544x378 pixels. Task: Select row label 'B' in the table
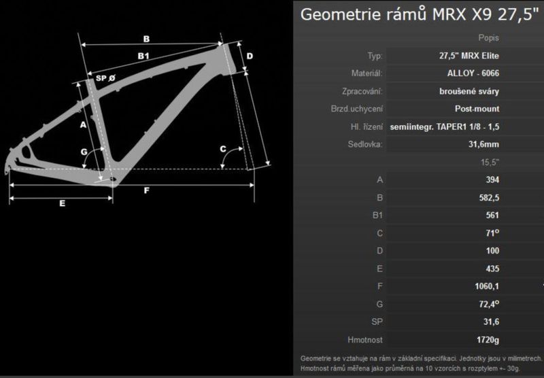coord(380,198)
